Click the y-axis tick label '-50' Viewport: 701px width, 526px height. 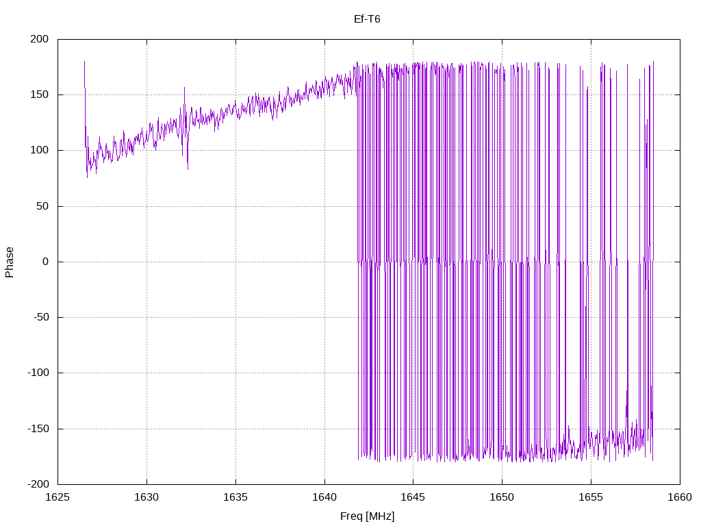(41, 317)
